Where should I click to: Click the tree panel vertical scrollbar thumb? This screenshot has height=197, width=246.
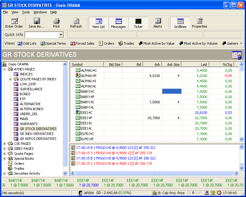click(x=65, y=117)
